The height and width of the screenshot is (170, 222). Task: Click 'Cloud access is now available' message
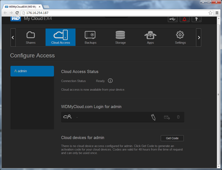point(93,90)
